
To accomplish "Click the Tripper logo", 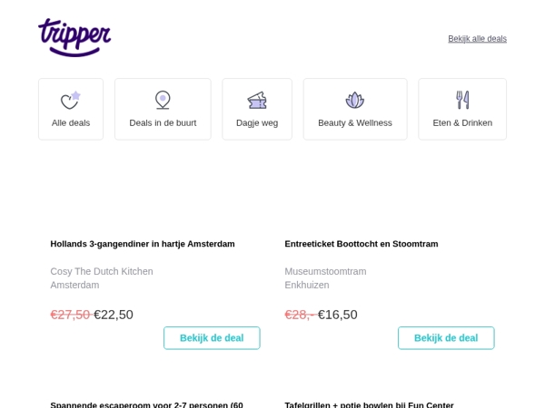I will coord(74,37).
